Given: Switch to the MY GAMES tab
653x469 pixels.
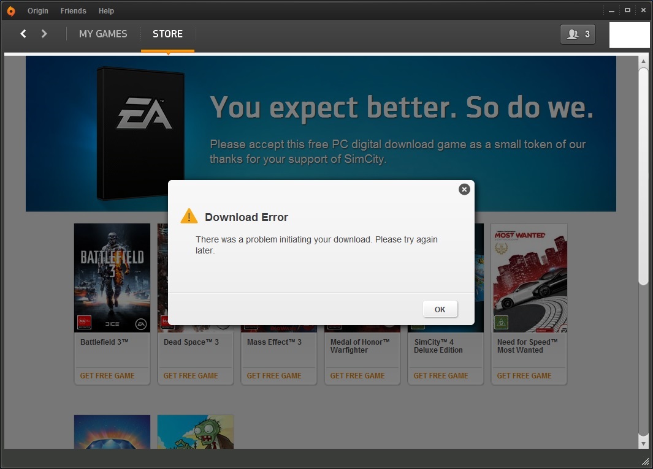Looking at the screenshot, I should point(103,34).
